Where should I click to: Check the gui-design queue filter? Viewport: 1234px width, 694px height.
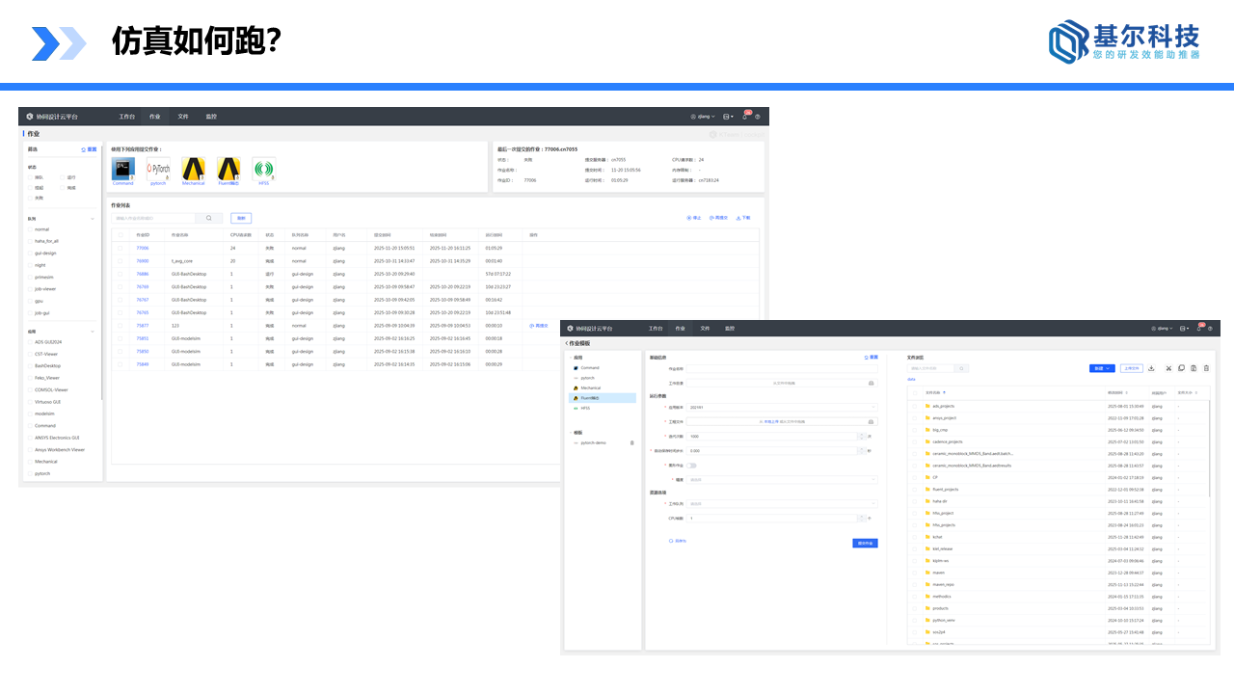30,253
